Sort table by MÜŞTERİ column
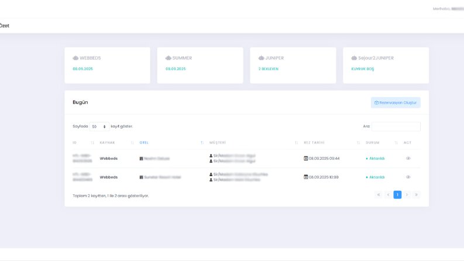Viewport: 464px width, 261px height. [253, 143]
